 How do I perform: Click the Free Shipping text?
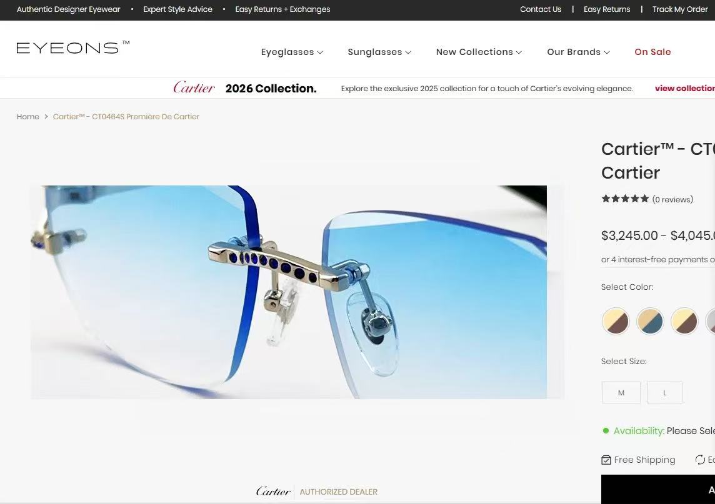(x=644, y=460)
